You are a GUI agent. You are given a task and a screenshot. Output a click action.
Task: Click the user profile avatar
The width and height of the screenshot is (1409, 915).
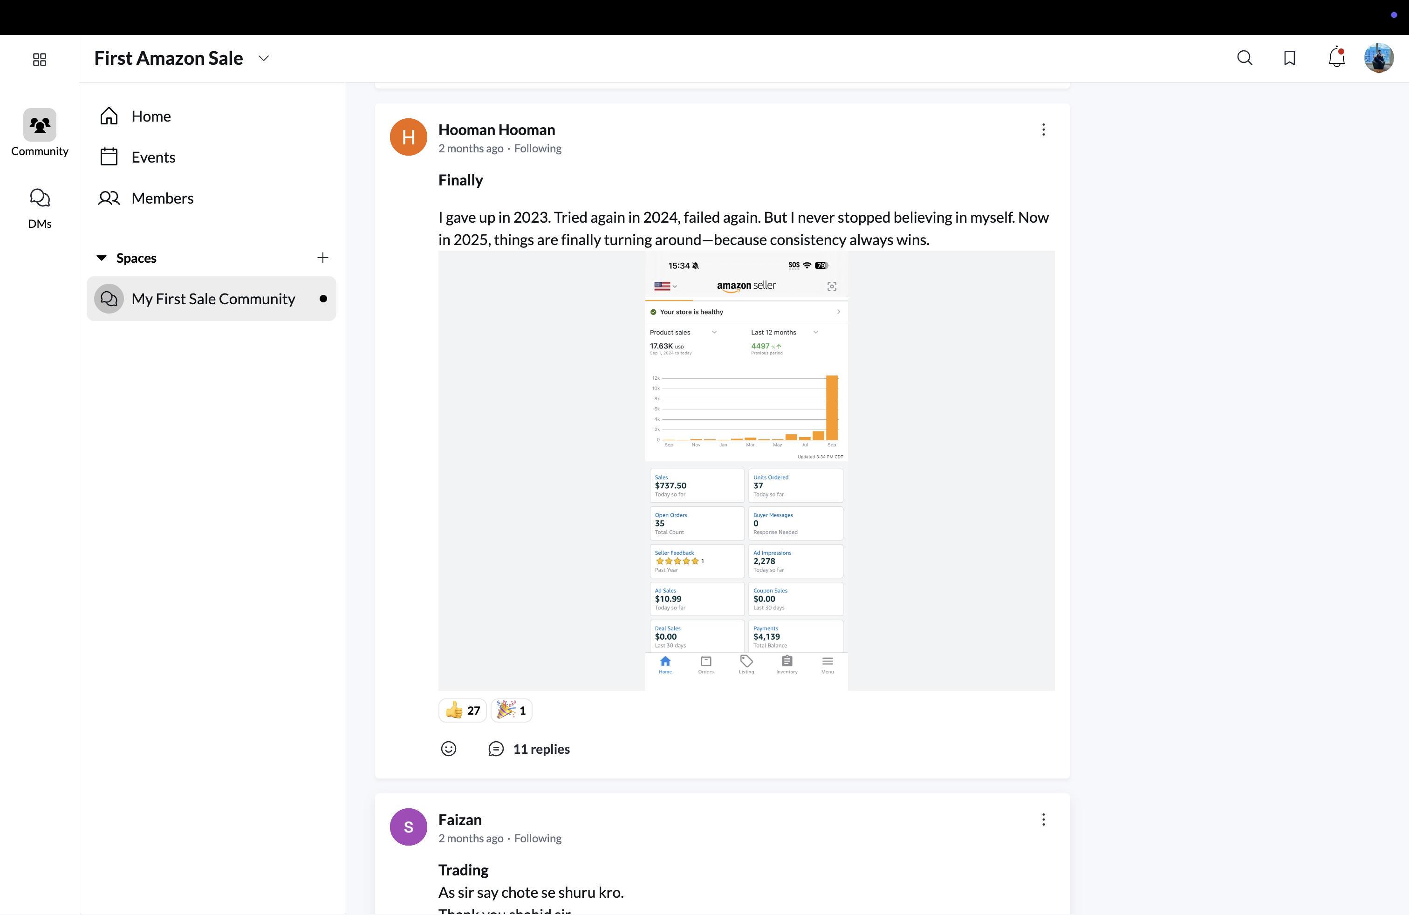tap(1378, 58)
